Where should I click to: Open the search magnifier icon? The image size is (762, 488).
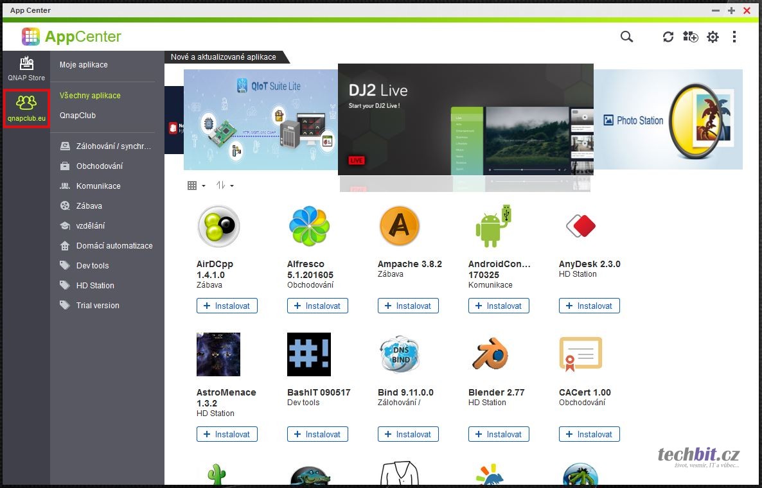point(626,37)
